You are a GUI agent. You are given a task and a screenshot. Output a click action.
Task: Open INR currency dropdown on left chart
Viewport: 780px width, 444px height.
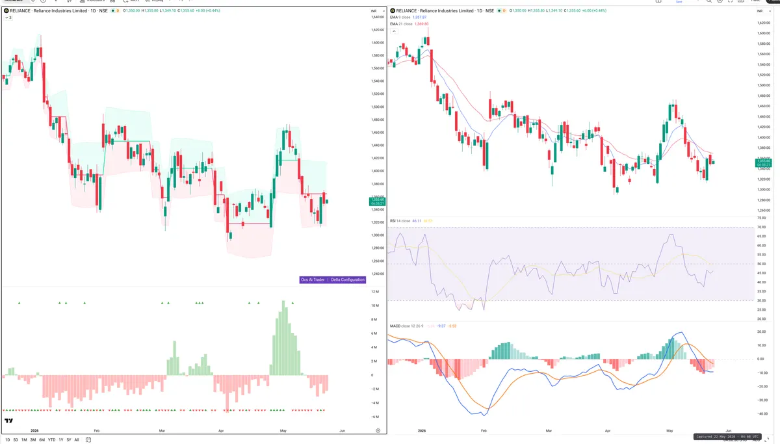(378, 10)
